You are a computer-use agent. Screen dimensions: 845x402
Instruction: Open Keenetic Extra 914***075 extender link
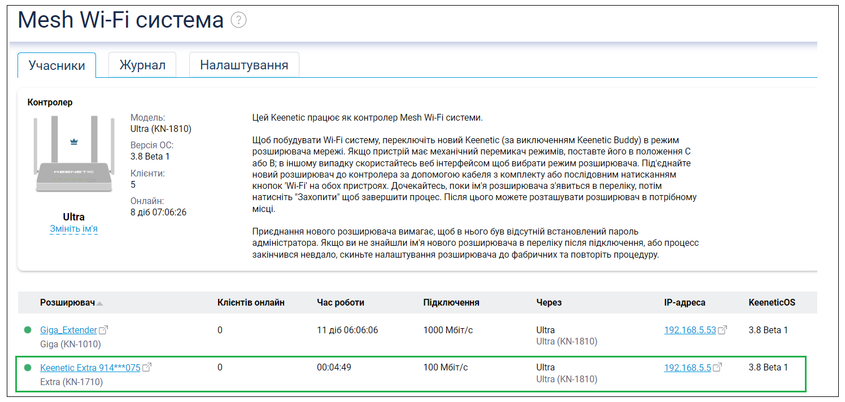point(90,368)
